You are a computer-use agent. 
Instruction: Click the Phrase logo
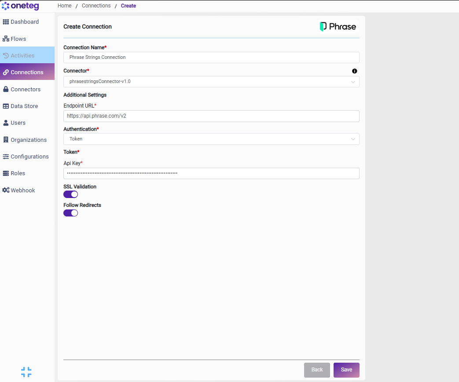point(338,27)
